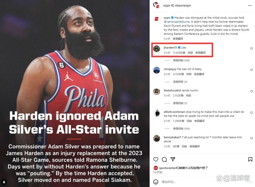
Task: Open the @ramonashelburne mention link
Action: (177, 22)
